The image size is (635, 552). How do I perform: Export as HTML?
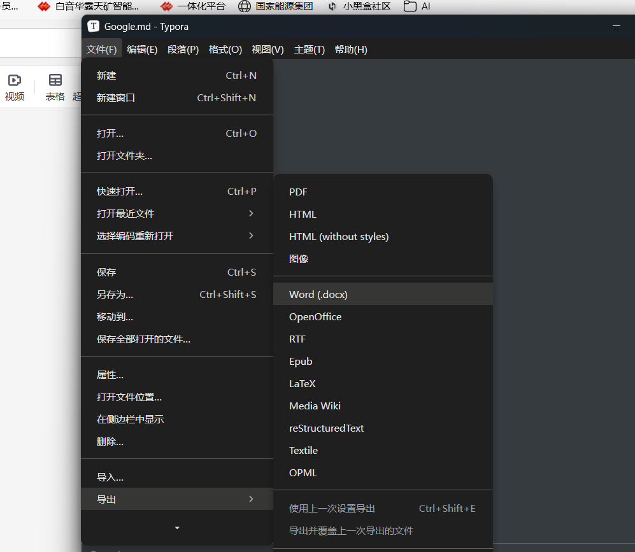pos(383,214)
